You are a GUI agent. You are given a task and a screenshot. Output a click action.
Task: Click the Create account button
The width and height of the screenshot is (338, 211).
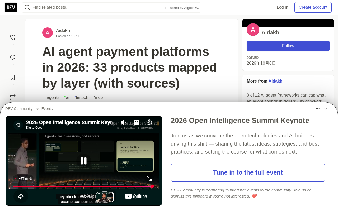coord(313,7)
